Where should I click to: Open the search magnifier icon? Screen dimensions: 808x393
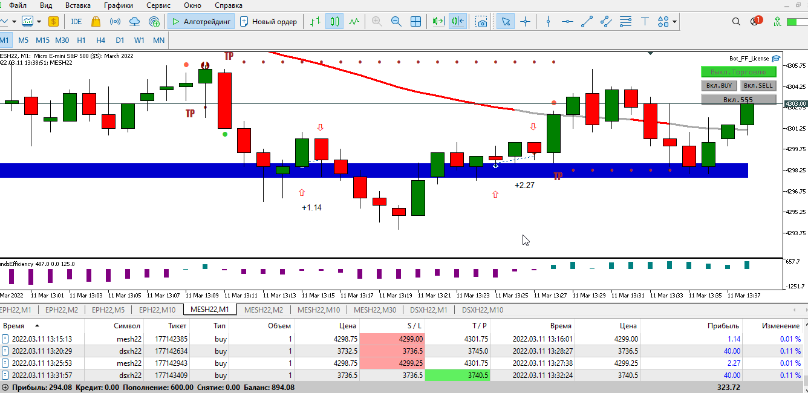pos(736,22)
